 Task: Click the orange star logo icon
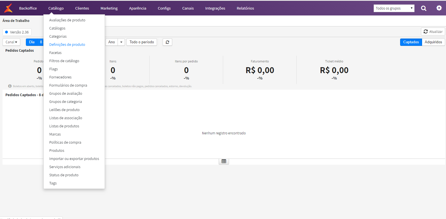pyautogui.click(x=8, y=8)
